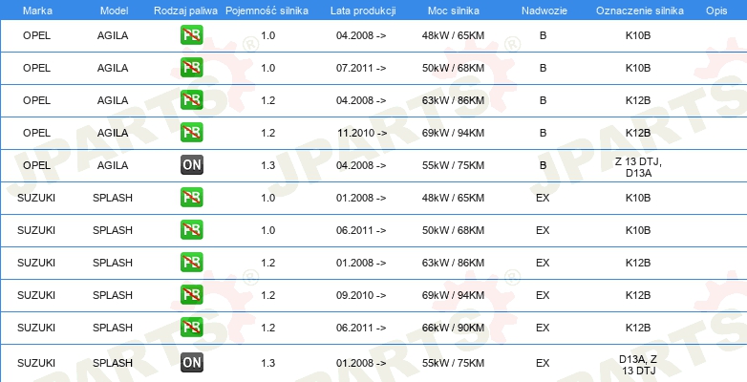Viewport: 747px width, 382px height.
Task: Click AGILA in the 11.2010 row
Action: point(113,133)
